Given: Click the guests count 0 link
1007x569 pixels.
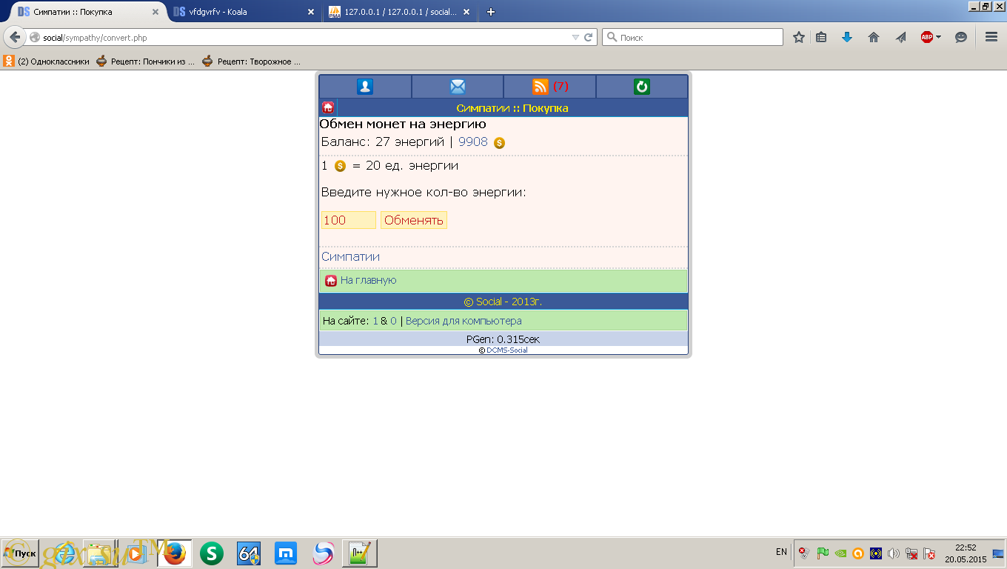Looking at the screenshot, I should pos(393,321).
